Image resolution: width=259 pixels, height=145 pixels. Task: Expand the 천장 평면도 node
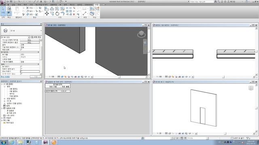point(4,99)
